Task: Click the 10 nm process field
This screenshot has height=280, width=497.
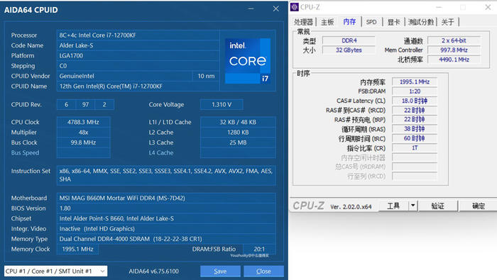Action: 206,76
